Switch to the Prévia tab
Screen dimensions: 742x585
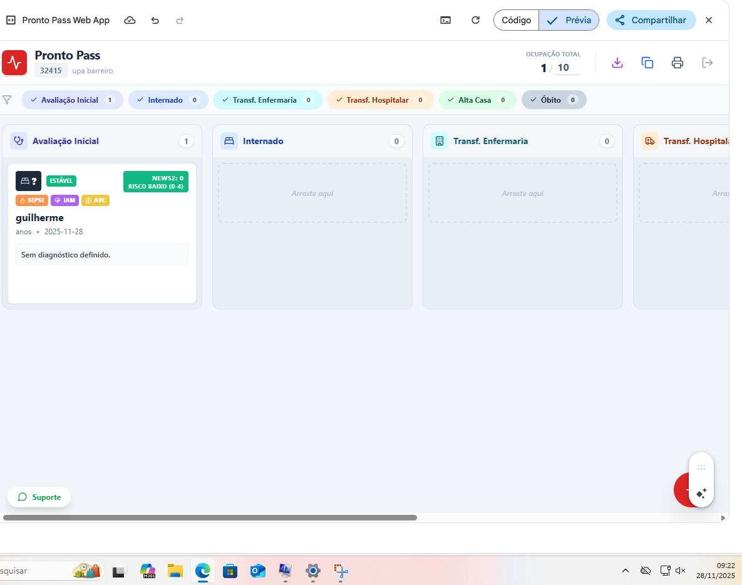point(569,20)
